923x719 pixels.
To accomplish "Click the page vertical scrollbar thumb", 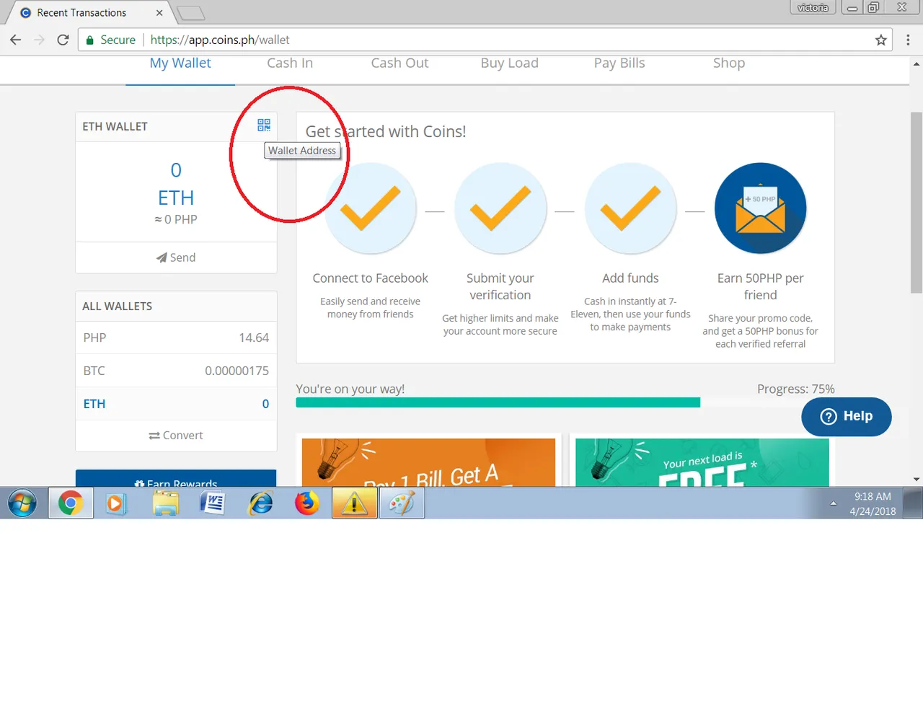I will [917, 203].
